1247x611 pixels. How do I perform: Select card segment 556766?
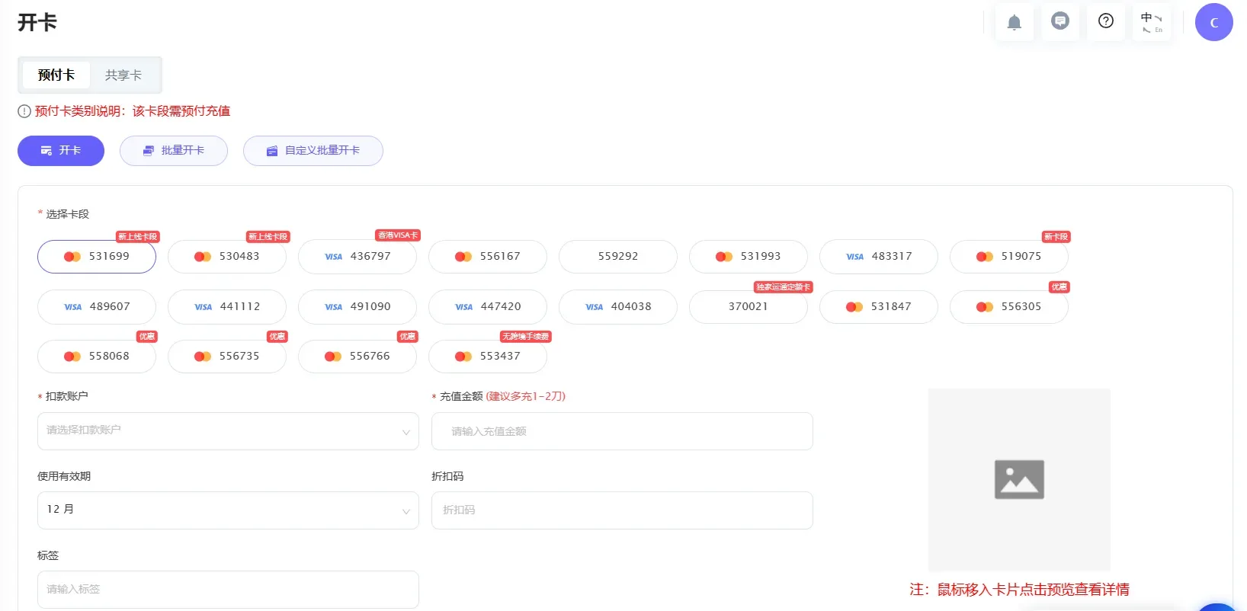point(357,357)
